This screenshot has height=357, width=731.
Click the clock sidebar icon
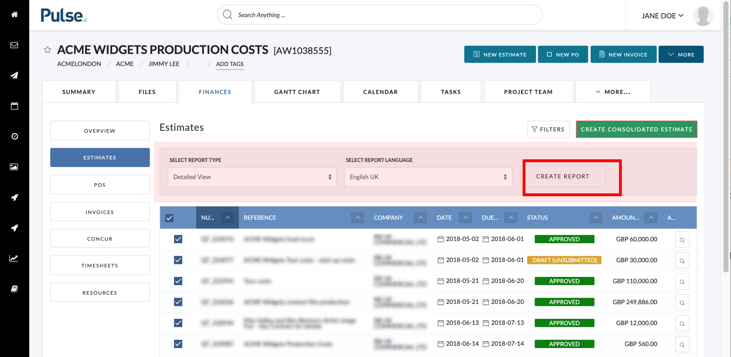click(14, 136)
